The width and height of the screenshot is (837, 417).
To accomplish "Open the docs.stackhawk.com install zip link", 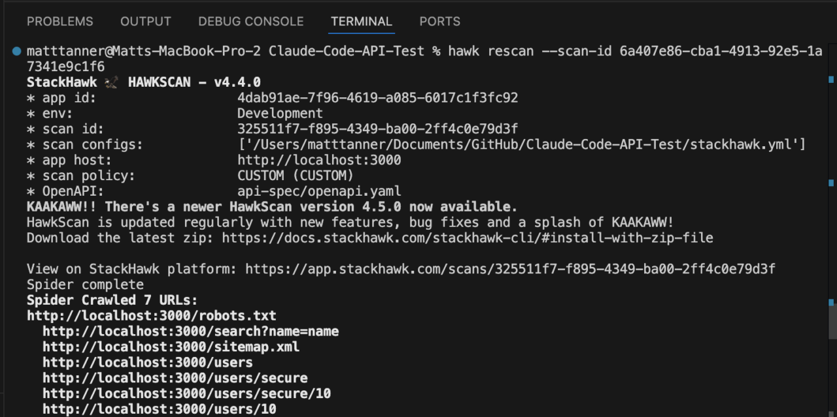I will point(467,238).
